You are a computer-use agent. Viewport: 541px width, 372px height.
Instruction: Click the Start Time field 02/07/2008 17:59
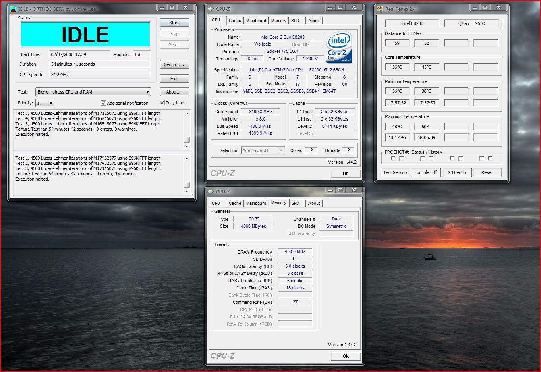click(x=79, y=54)
